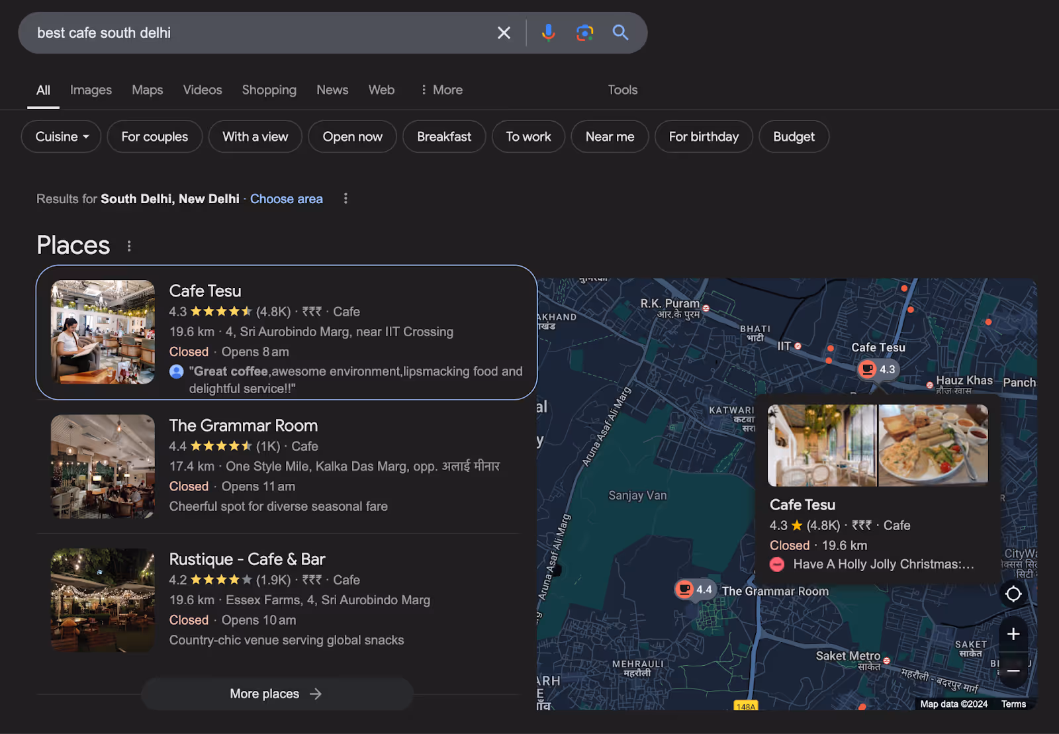Screen dimensions: 1059x734
Task: Center map on my location
Action: point(1013,594)
